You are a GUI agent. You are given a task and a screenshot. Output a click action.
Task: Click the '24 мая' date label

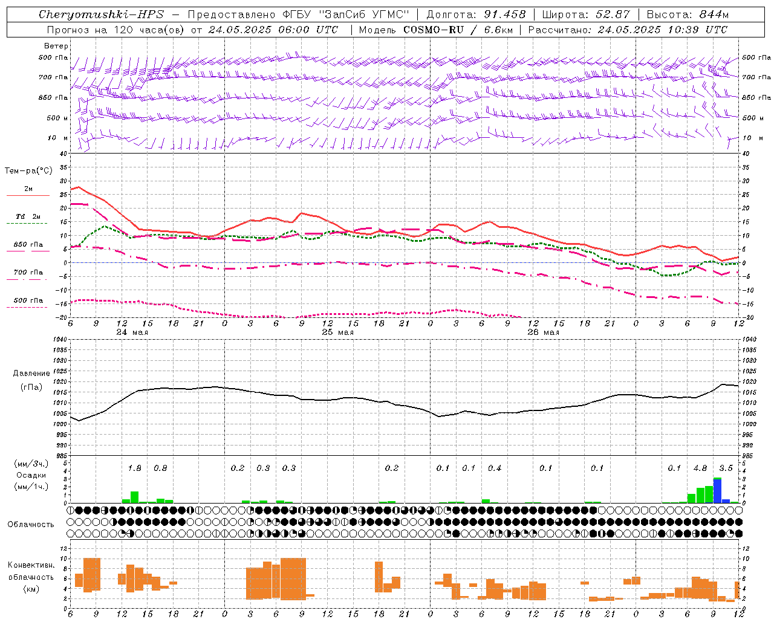132,332
